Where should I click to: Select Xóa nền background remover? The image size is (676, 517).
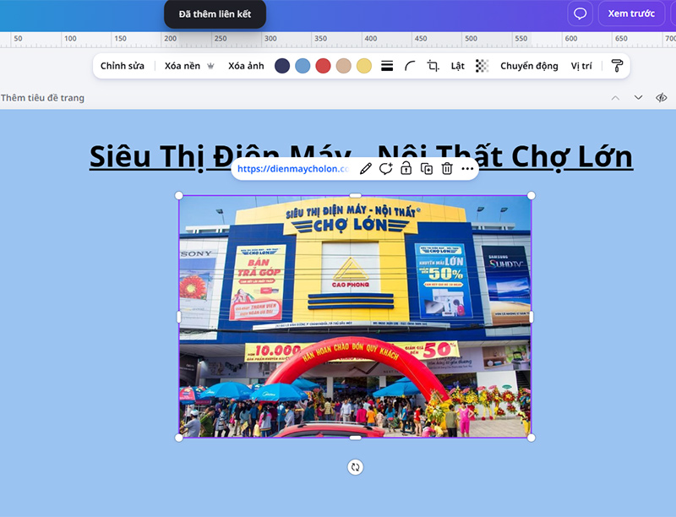[182, 66]
